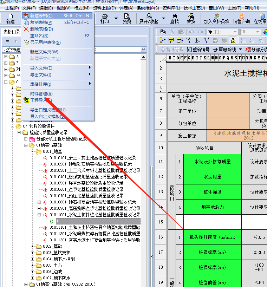Expand 分部分项工程质量验收记录 node
The height and width of the screenshot is (287, 267).
(26, 139)
